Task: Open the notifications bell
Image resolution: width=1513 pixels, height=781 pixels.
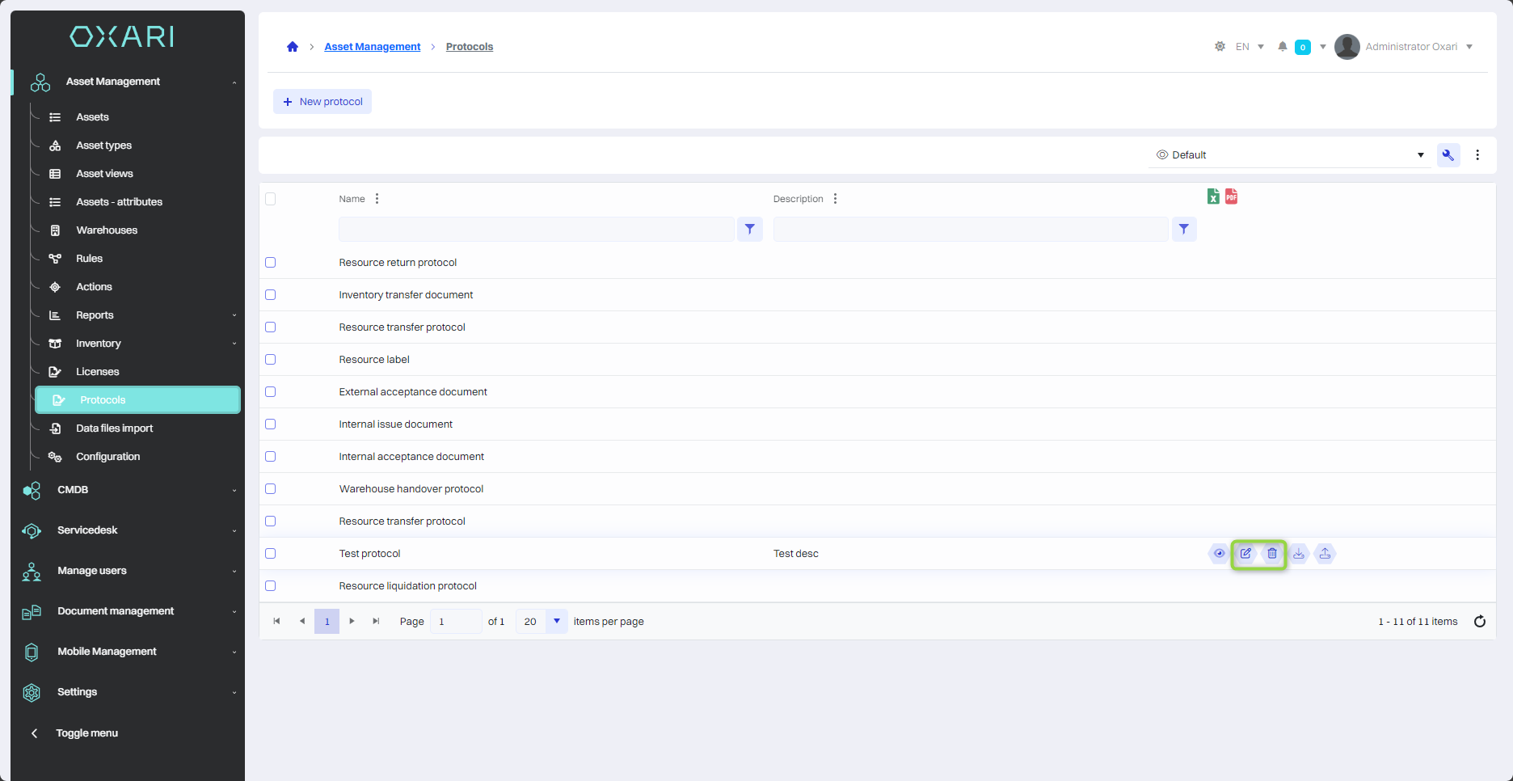Action: pos(1282,47)
